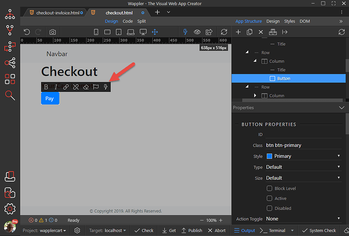Click the Bold B formatting icon
This screenshot has height=236, width=349.
coord(46,87)
